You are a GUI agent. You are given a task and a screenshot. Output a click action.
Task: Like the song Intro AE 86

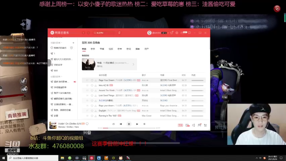tap(92, 86)
